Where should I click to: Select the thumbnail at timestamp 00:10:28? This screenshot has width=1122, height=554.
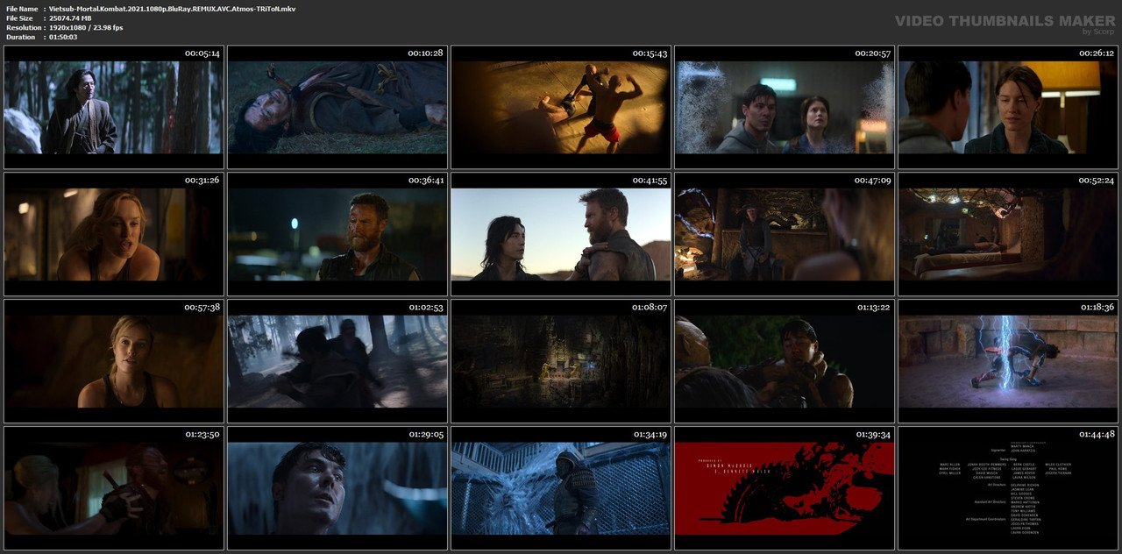(337, 107)
